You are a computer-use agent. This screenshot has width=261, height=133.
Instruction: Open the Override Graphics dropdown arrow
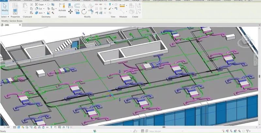(112, 9)
